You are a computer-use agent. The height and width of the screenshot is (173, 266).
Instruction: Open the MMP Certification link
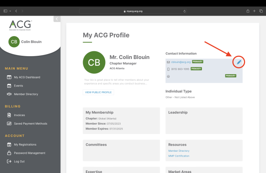179,156
